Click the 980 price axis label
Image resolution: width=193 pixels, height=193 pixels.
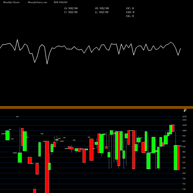[184, 136]
